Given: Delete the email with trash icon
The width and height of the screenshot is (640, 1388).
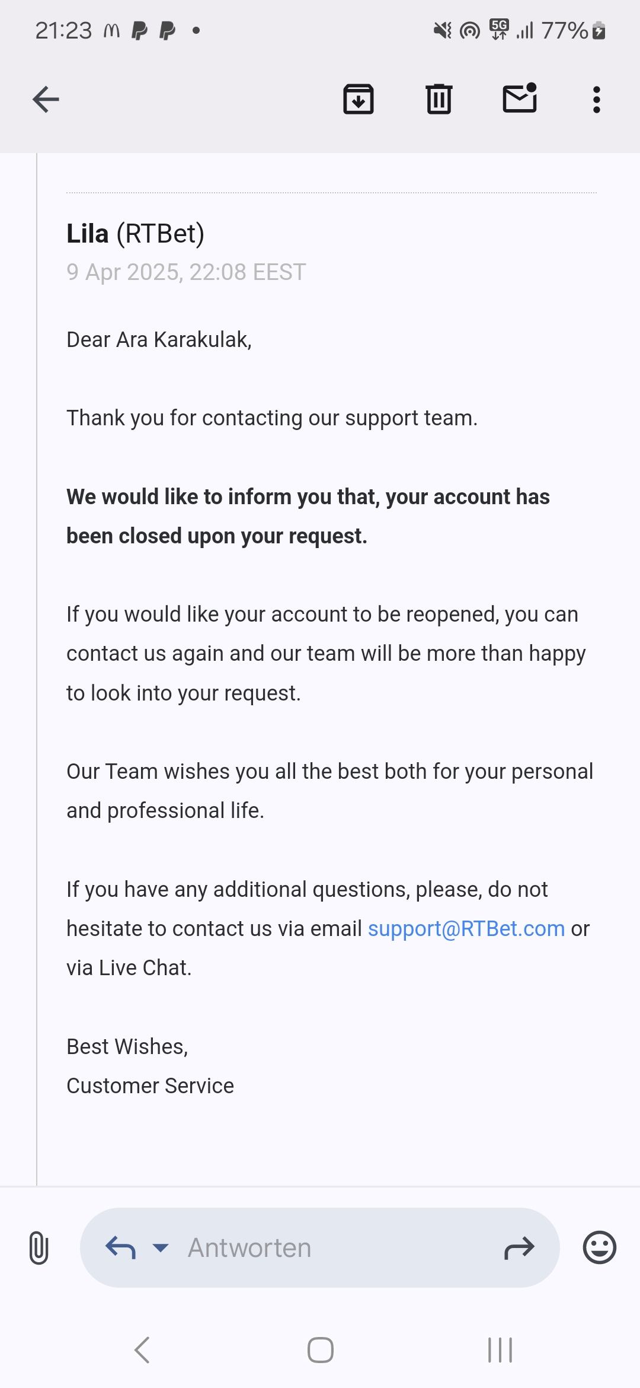Looking at the screenshot, I should click(439, 99).
